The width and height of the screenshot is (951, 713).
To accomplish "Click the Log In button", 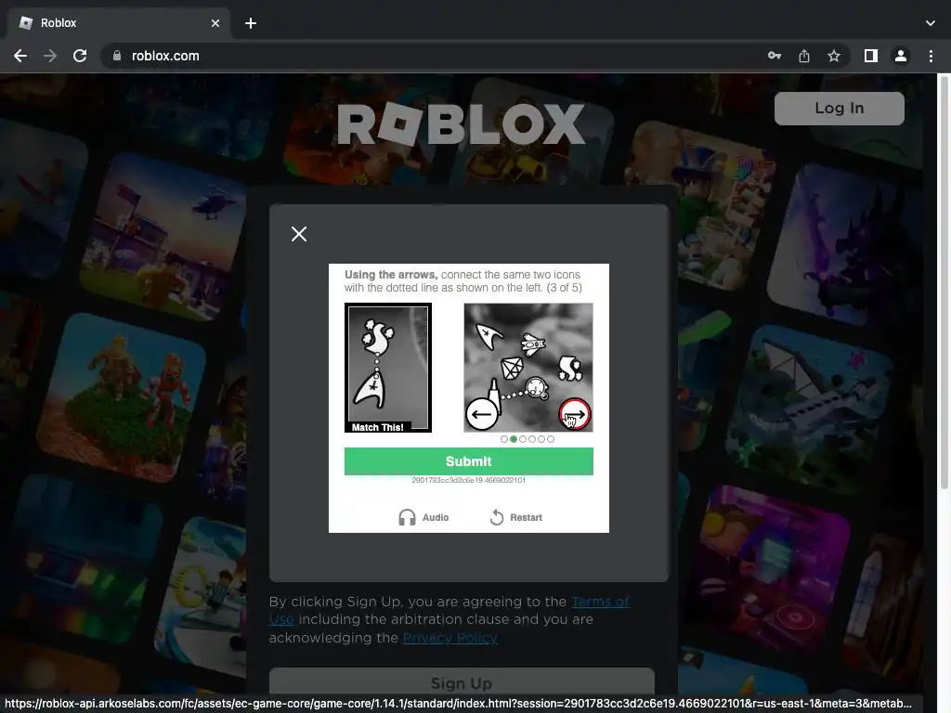I will pyautogui.click(x=839, y=108).
